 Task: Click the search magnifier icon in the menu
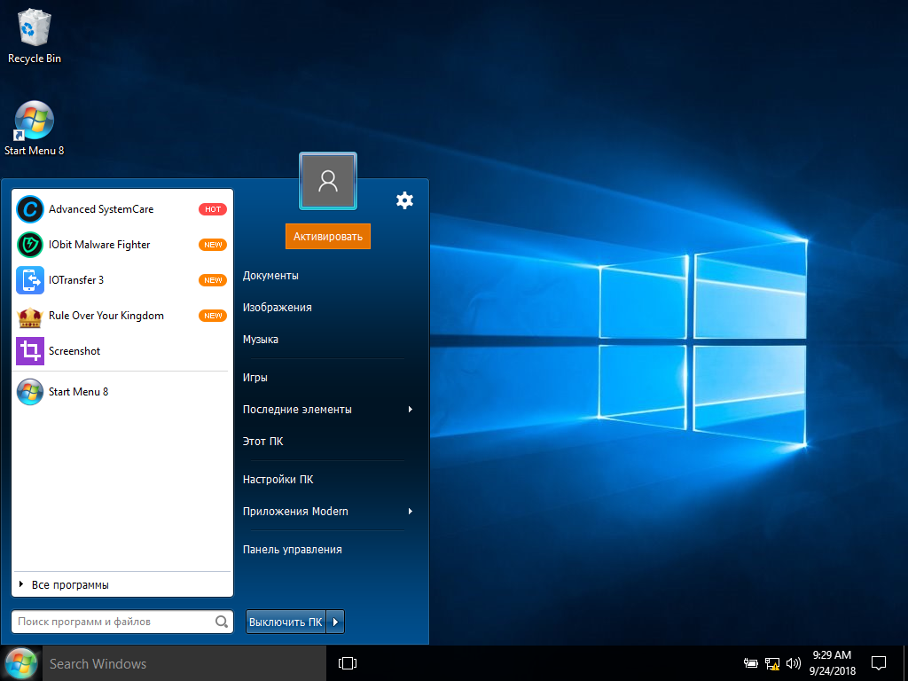[221, 622]
